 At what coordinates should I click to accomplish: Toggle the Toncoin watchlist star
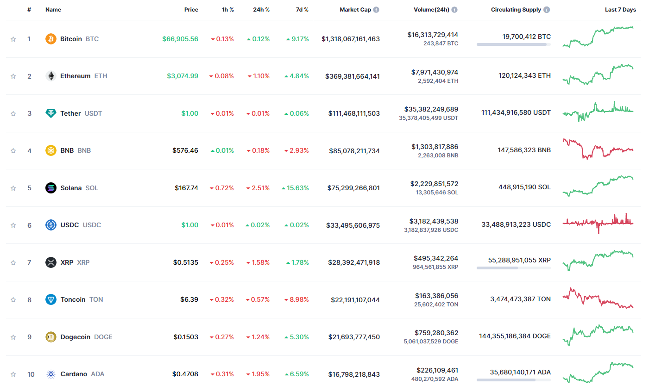13,300
